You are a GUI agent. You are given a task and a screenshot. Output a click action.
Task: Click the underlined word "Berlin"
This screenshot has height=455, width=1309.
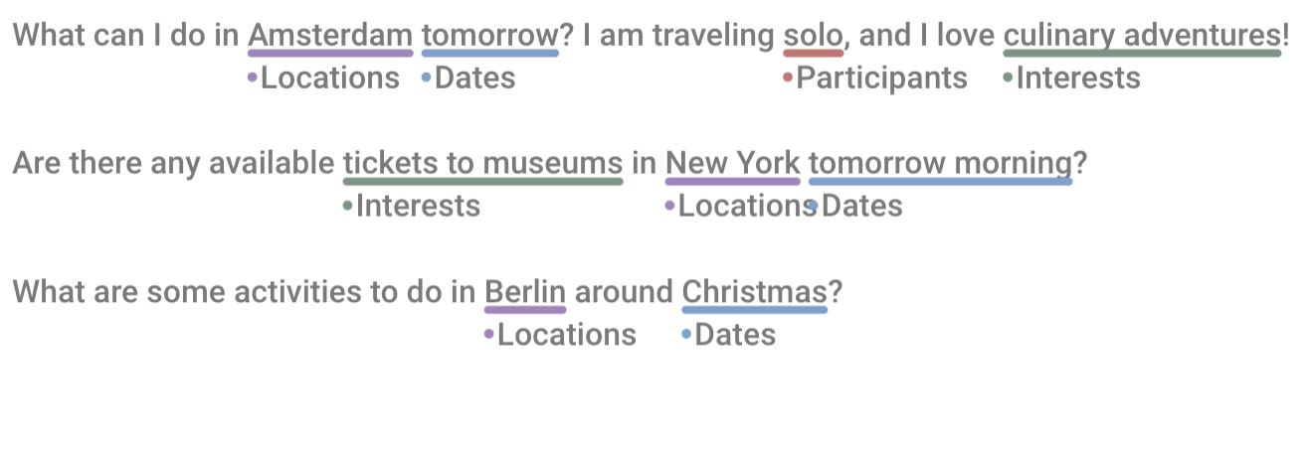coord(525,292)
